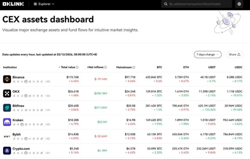Click the Total value info icon

pos(77,67)
